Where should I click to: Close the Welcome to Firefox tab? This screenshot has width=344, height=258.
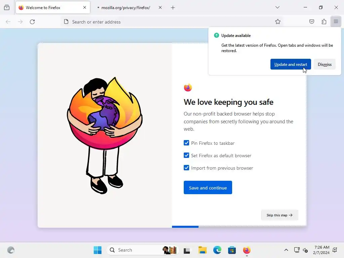click(x=85, y=7)
